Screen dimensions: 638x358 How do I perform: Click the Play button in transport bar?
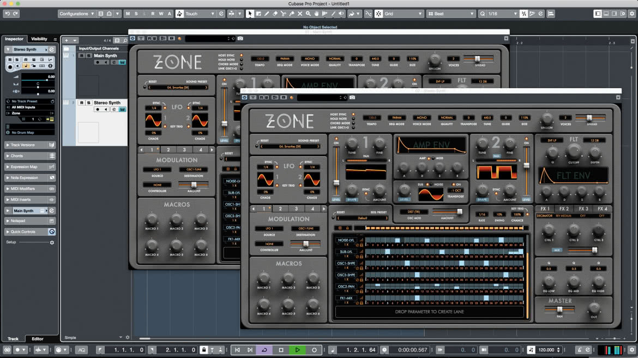click(297, 349)
